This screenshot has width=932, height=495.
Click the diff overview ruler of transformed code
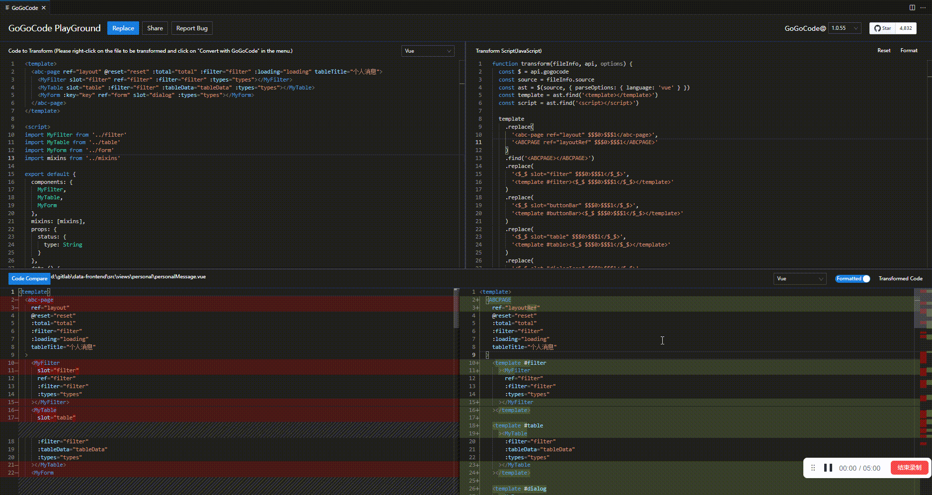pos(926,391)
